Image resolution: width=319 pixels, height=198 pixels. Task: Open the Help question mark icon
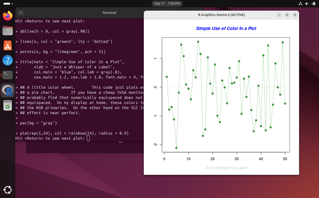7,60
